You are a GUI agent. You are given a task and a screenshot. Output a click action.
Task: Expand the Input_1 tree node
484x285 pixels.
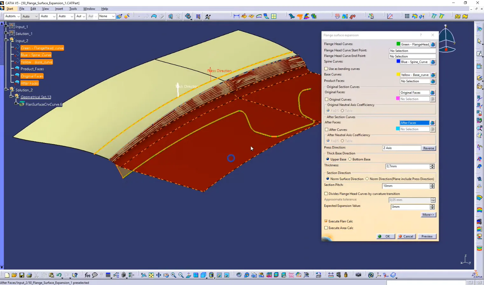tap(6, 25)
